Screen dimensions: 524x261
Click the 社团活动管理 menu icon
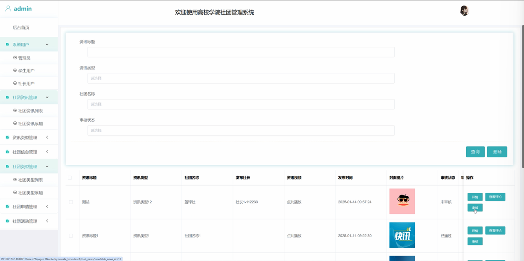tap(7, 221)
